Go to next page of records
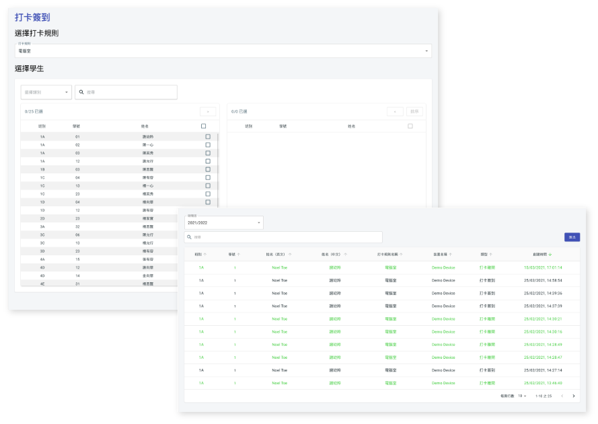Screen dimensions: 598x424 [573, 396]
